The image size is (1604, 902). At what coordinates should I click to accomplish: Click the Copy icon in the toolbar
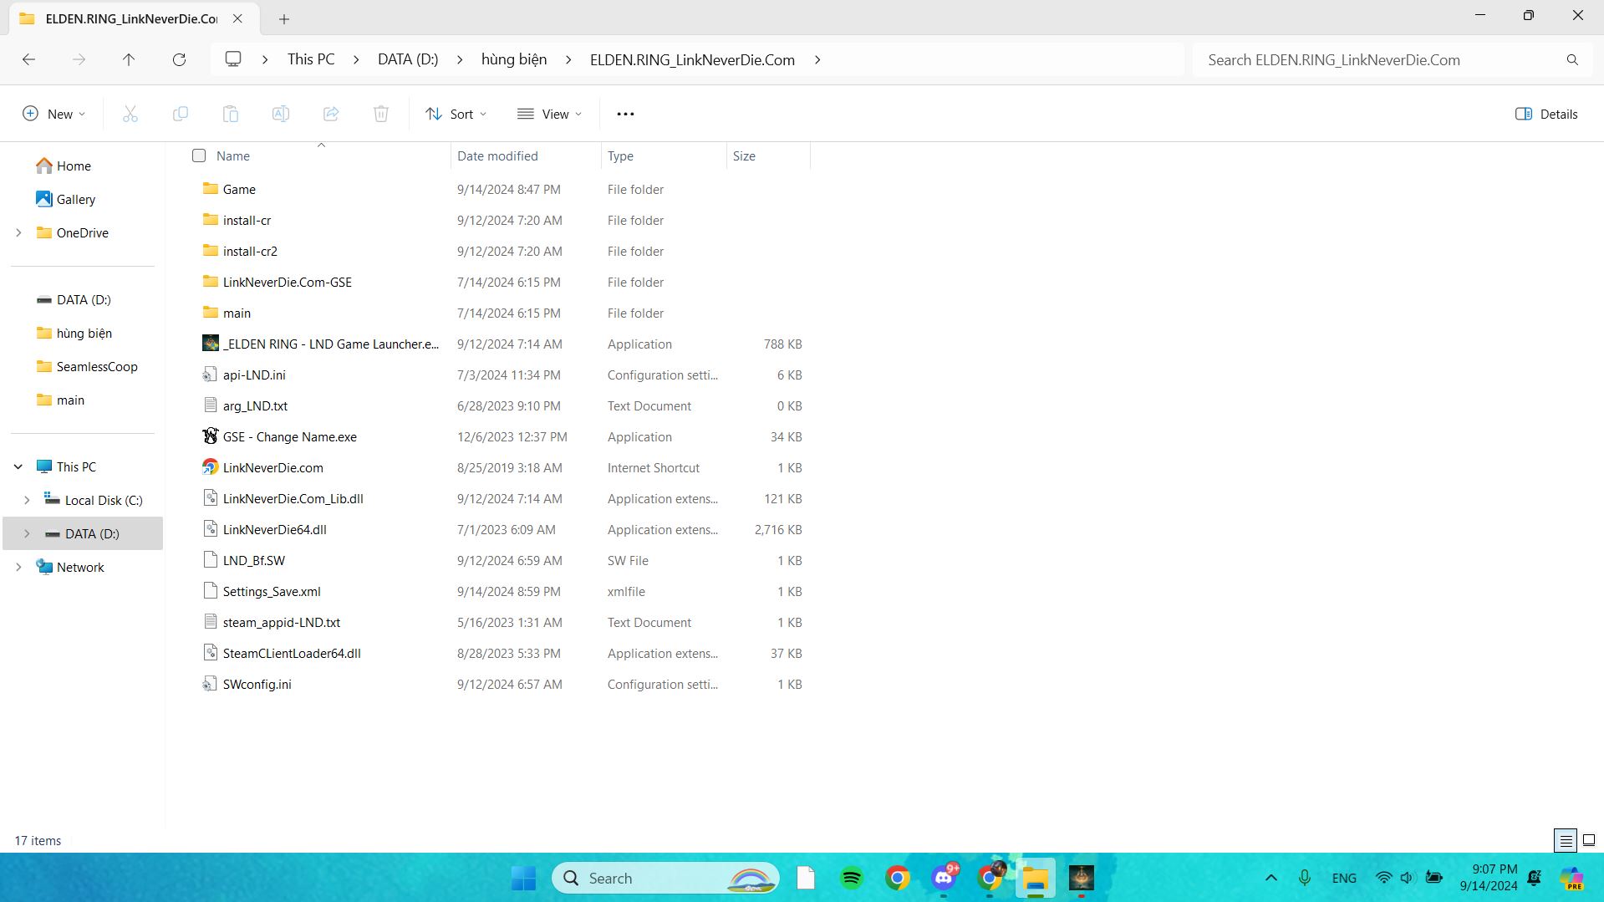pyautogui.click(x=181, y=114)
